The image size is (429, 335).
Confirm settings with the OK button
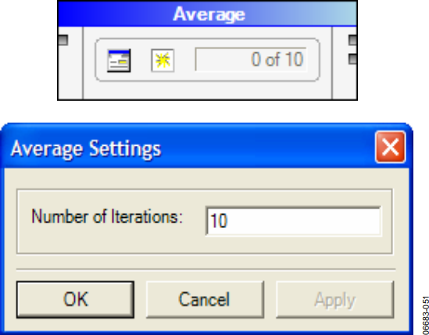point(75,299)
